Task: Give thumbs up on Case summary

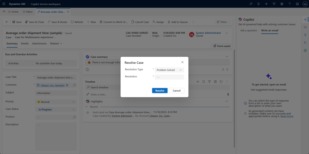Action: point(223,69)
